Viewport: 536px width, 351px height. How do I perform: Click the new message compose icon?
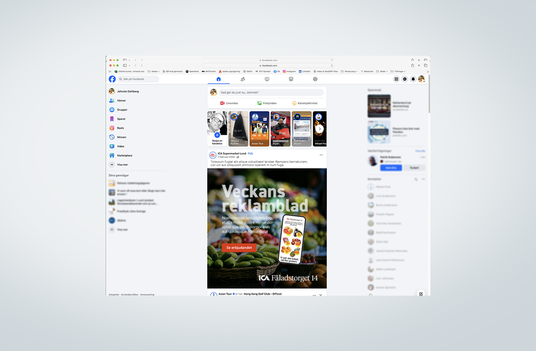click(x=421, y=294)
